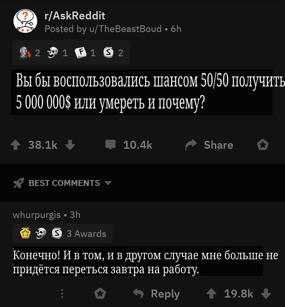The width and height of the screenshot is (285, 307).
Task: Reply to the whurpurgis comment
Action: (x=156, y=294)
